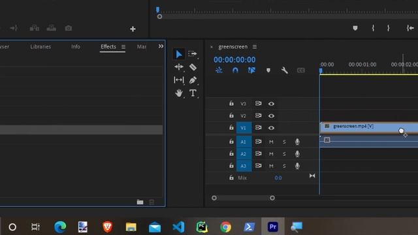Toggle track lock for A1
This screenshot has width=418, height=235.
231,142
